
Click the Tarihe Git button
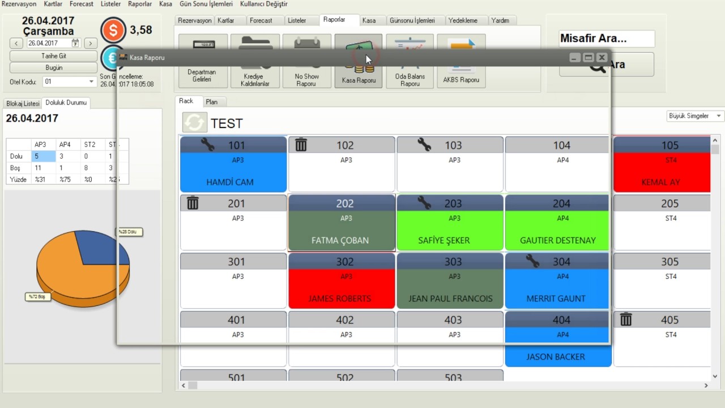coord(54,56)
